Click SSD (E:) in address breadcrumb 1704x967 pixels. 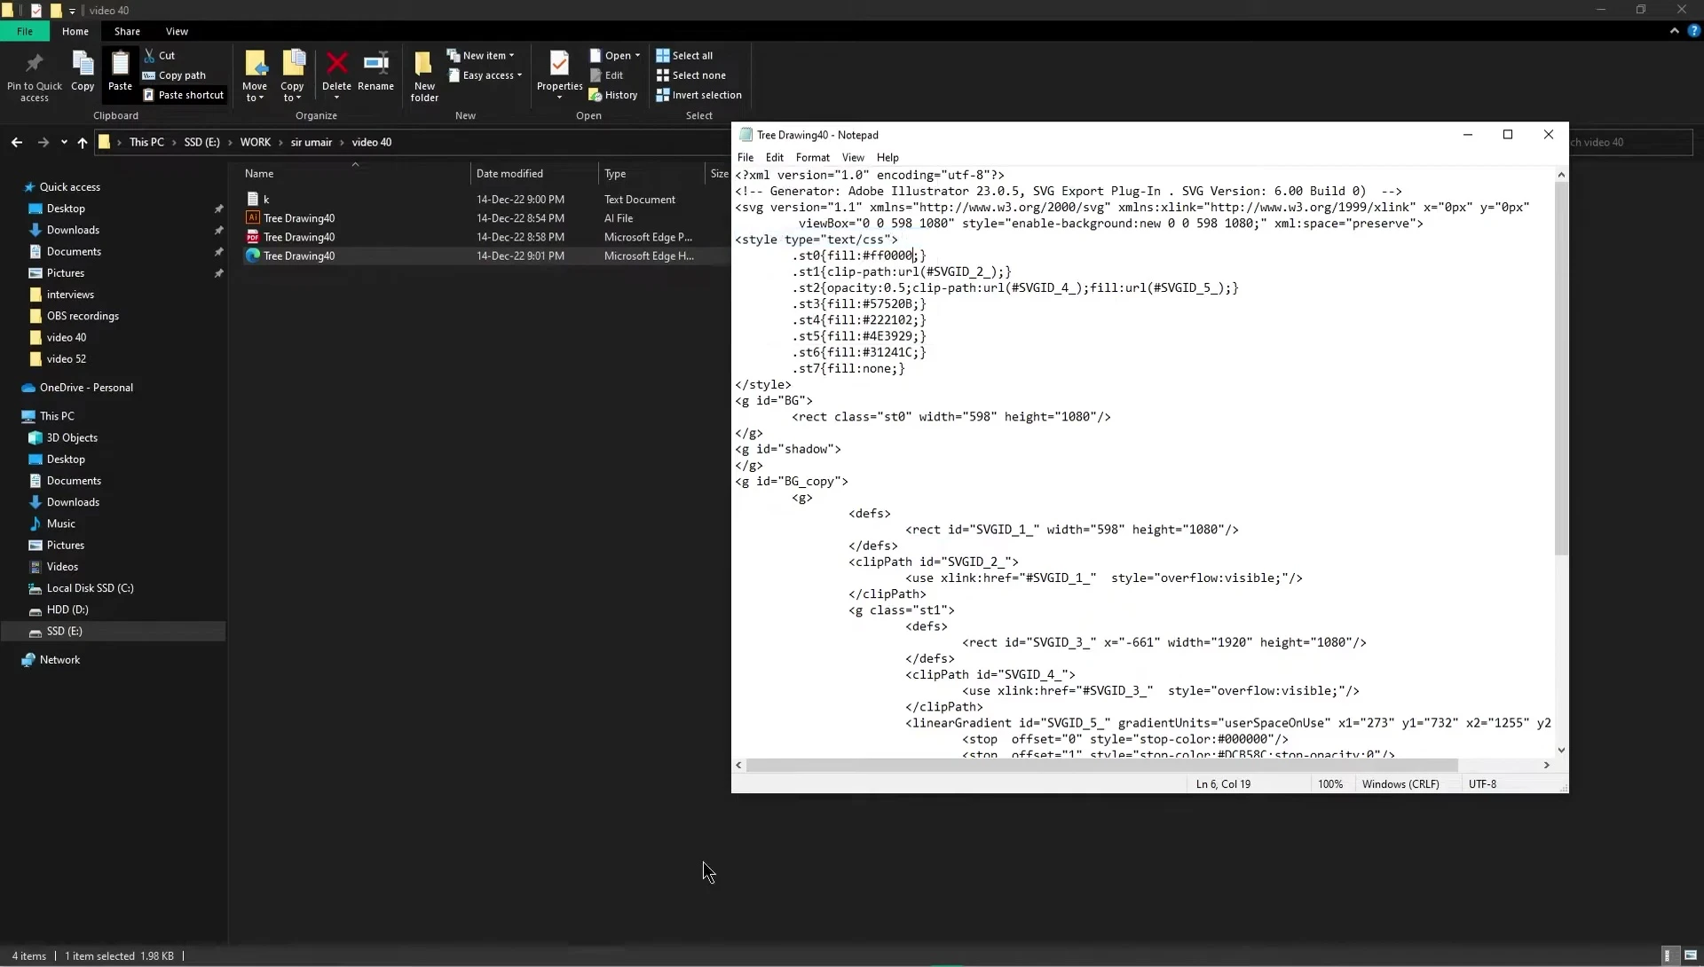(x=201, y=142)
